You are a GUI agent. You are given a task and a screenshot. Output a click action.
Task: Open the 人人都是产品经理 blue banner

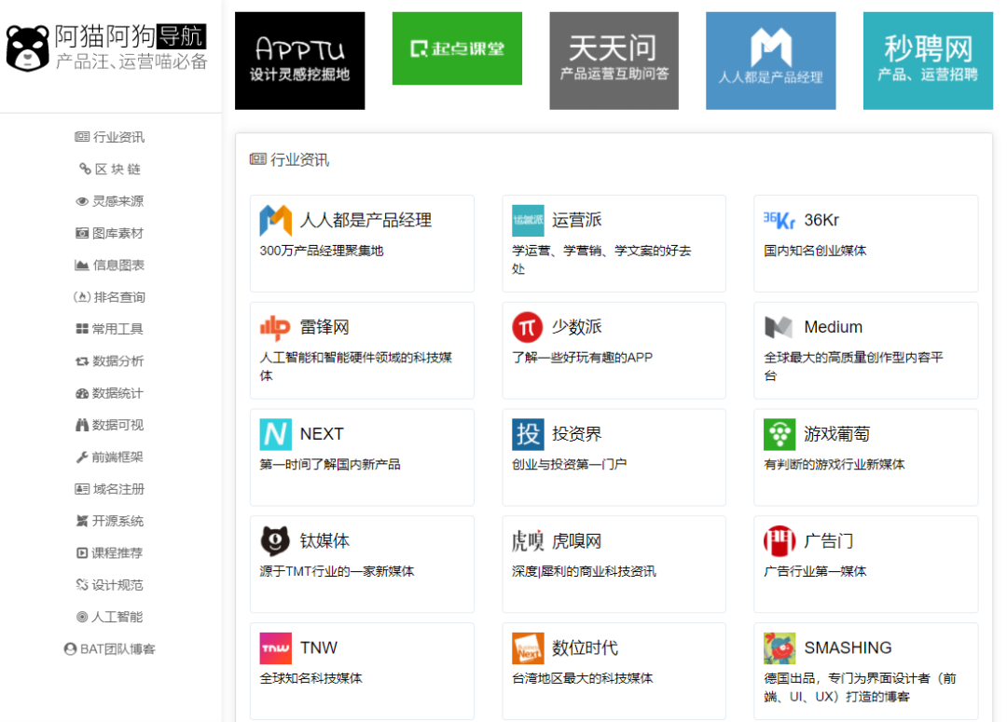pos(771,61)
